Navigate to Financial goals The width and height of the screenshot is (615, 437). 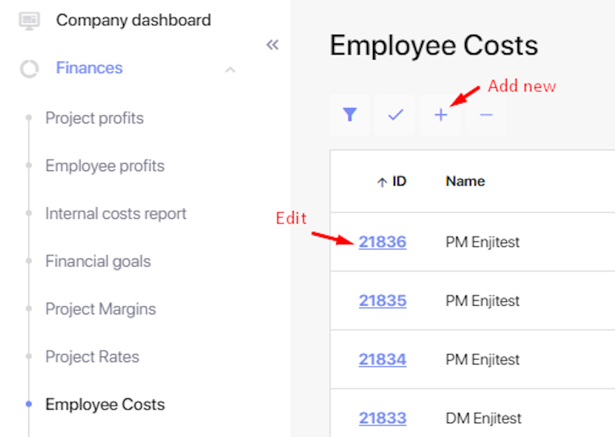[98, 261]
